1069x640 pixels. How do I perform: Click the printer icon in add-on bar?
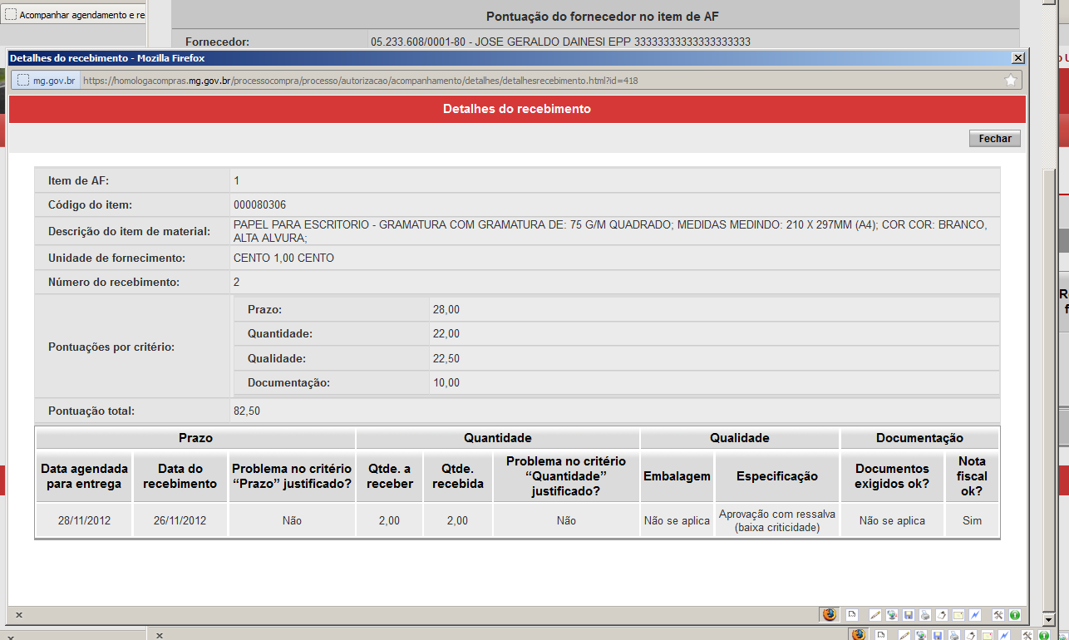925,615
